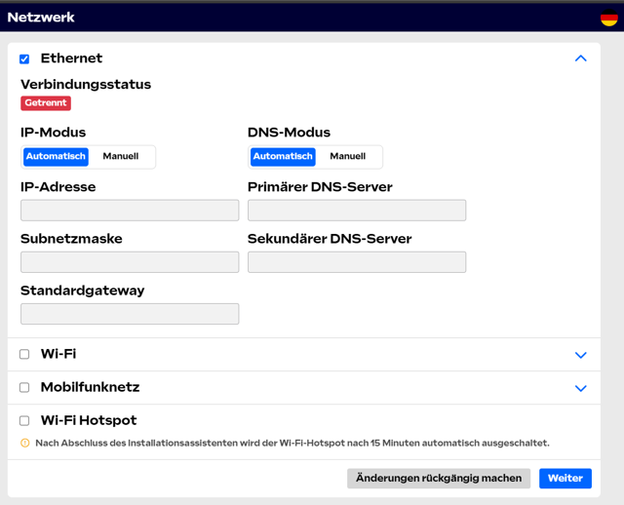Collapse the Ethernet section chevron
Image resolution: width=624 pixels, height=505 pixels.
pos(580,58)
